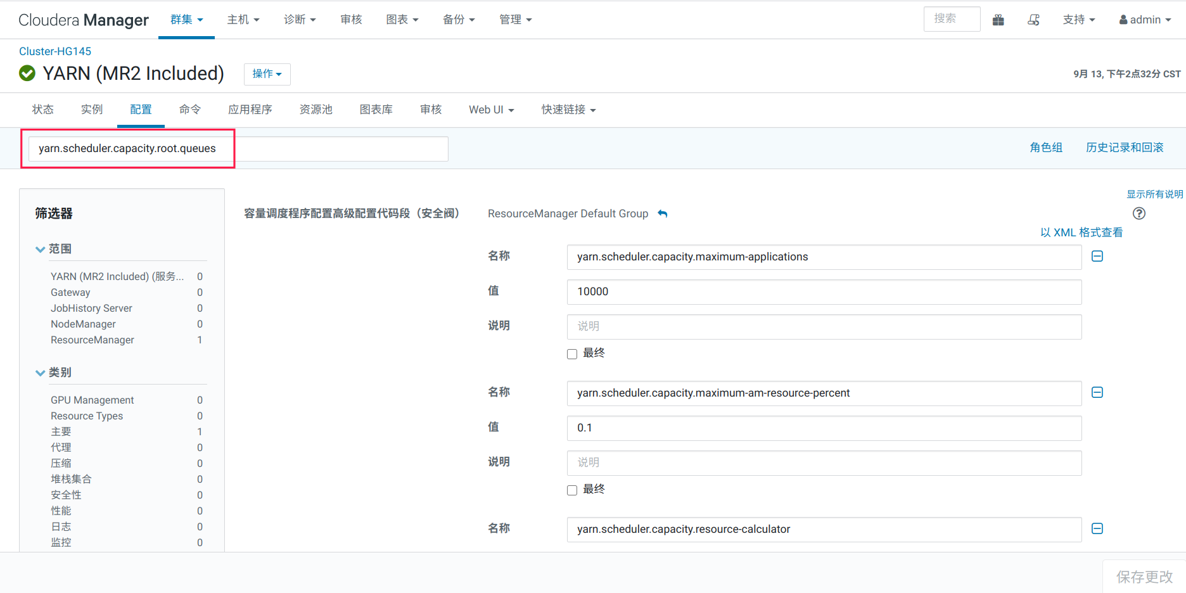
Task: Click the green YARN health status icon
Action: [x=27, y=73]
